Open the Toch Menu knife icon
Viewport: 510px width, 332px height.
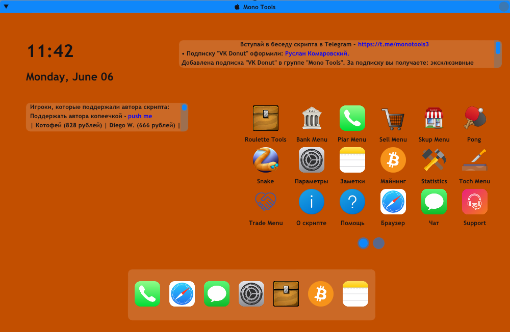coord(475,160)
